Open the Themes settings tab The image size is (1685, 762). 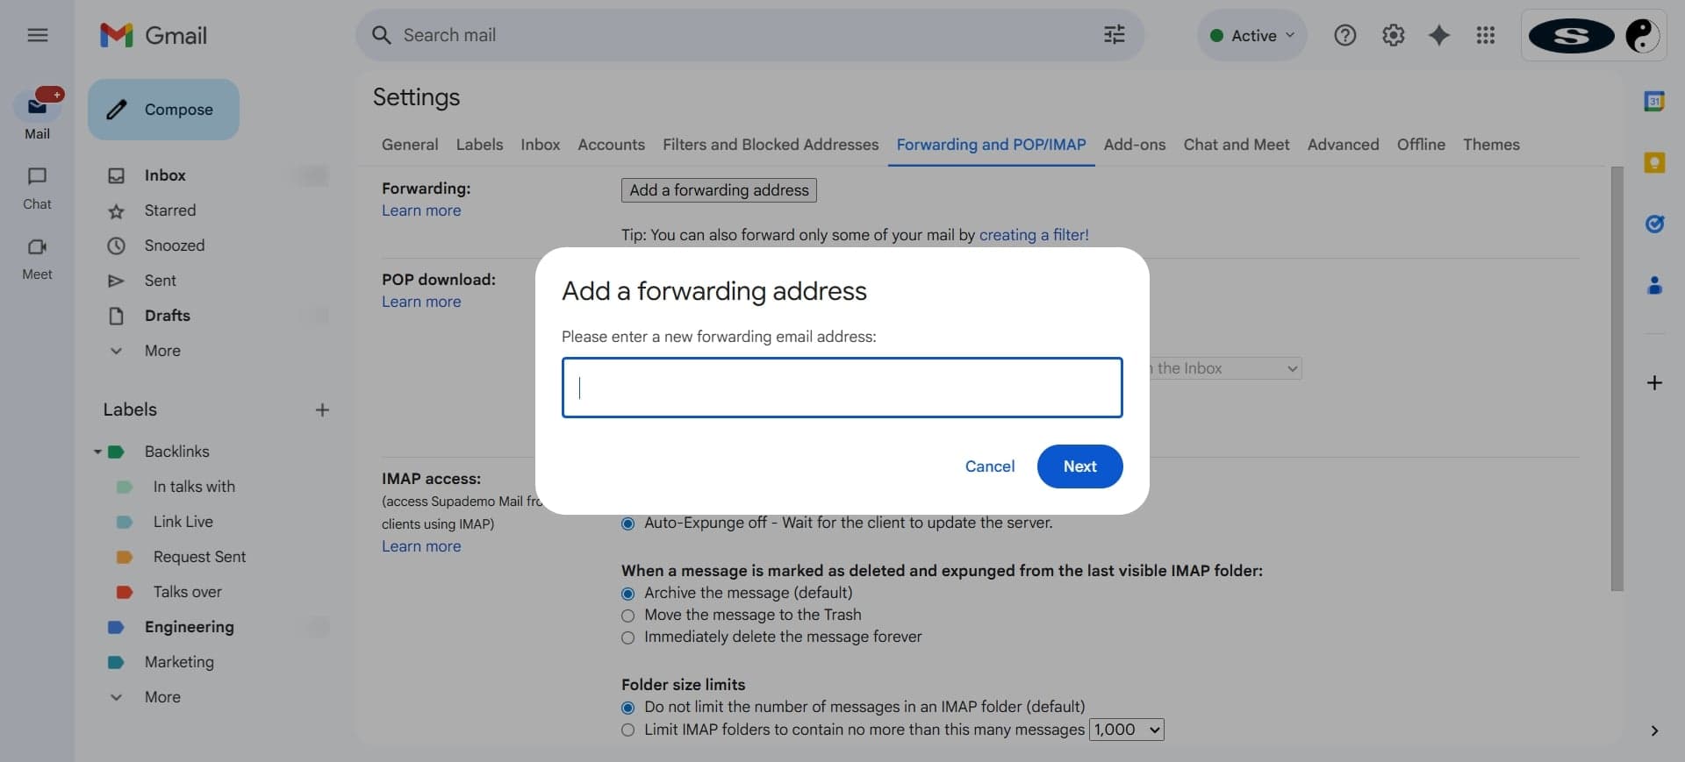(x=1491, y=145)
